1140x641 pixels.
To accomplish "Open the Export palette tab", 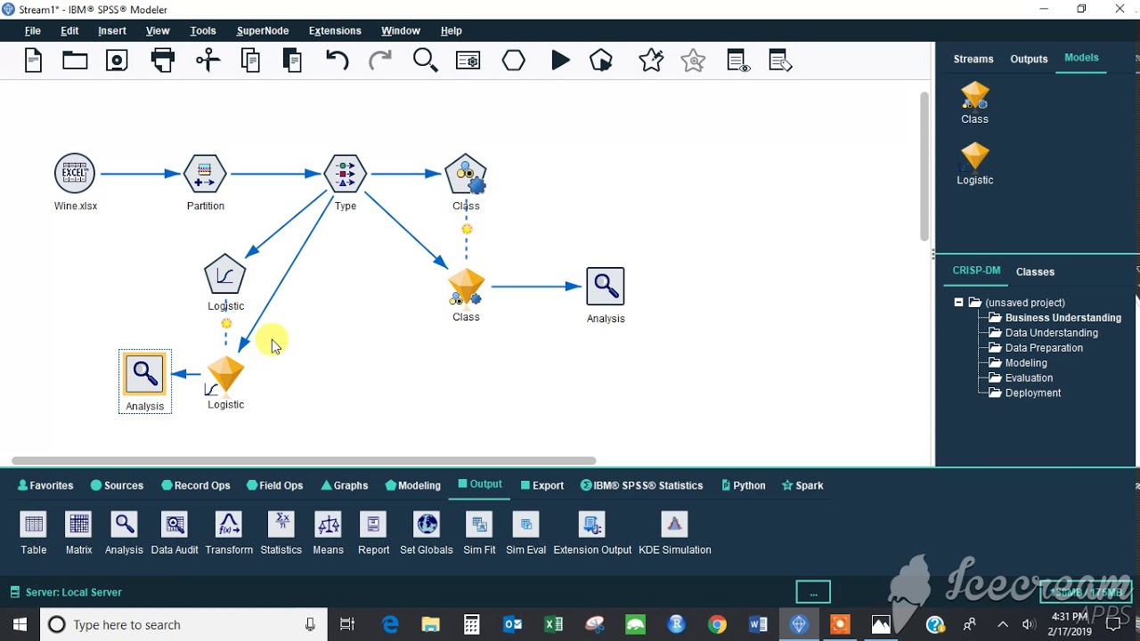I will 541,485.
